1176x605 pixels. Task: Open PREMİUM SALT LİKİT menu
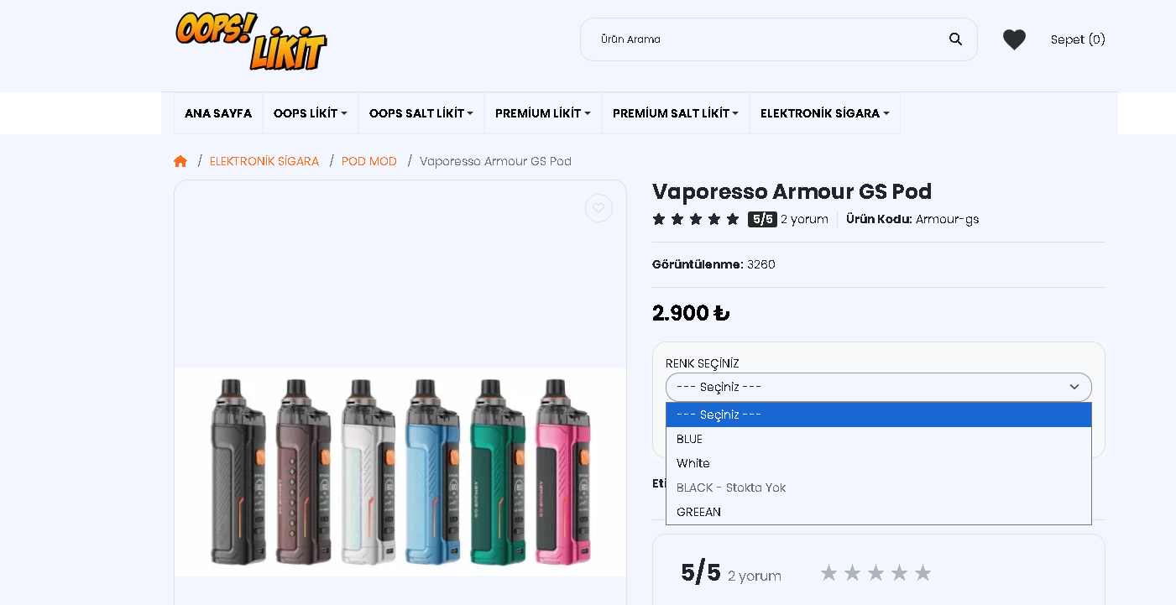pos(676,113)
